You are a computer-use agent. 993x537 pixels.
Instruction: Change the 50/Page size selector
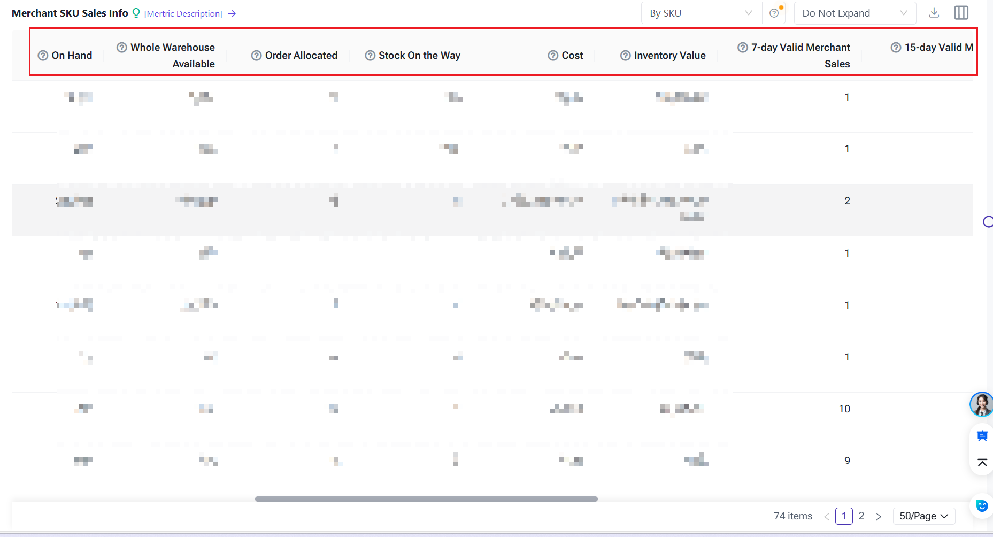pyautogui.click(x=923, y=516)
